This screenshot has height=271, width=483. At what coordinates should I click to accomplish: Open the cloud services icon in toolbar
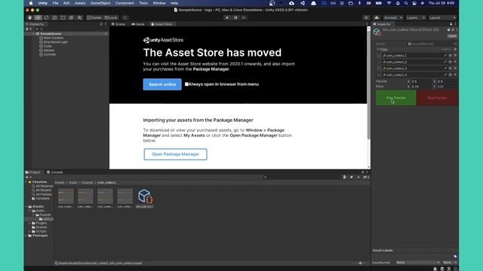coord(377,18)
